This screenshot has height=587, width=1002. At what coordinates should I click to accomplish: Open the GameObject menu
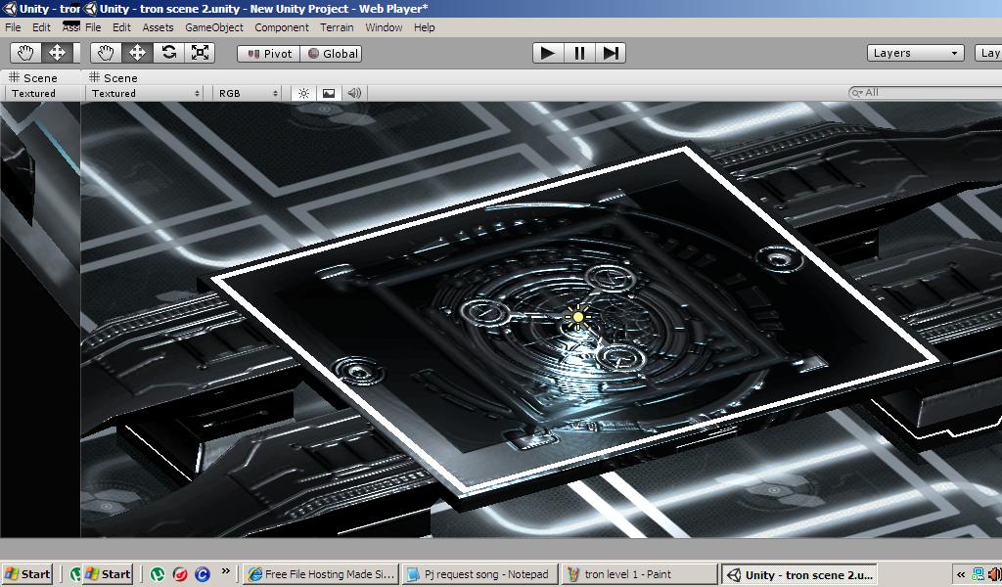(214, 27)
